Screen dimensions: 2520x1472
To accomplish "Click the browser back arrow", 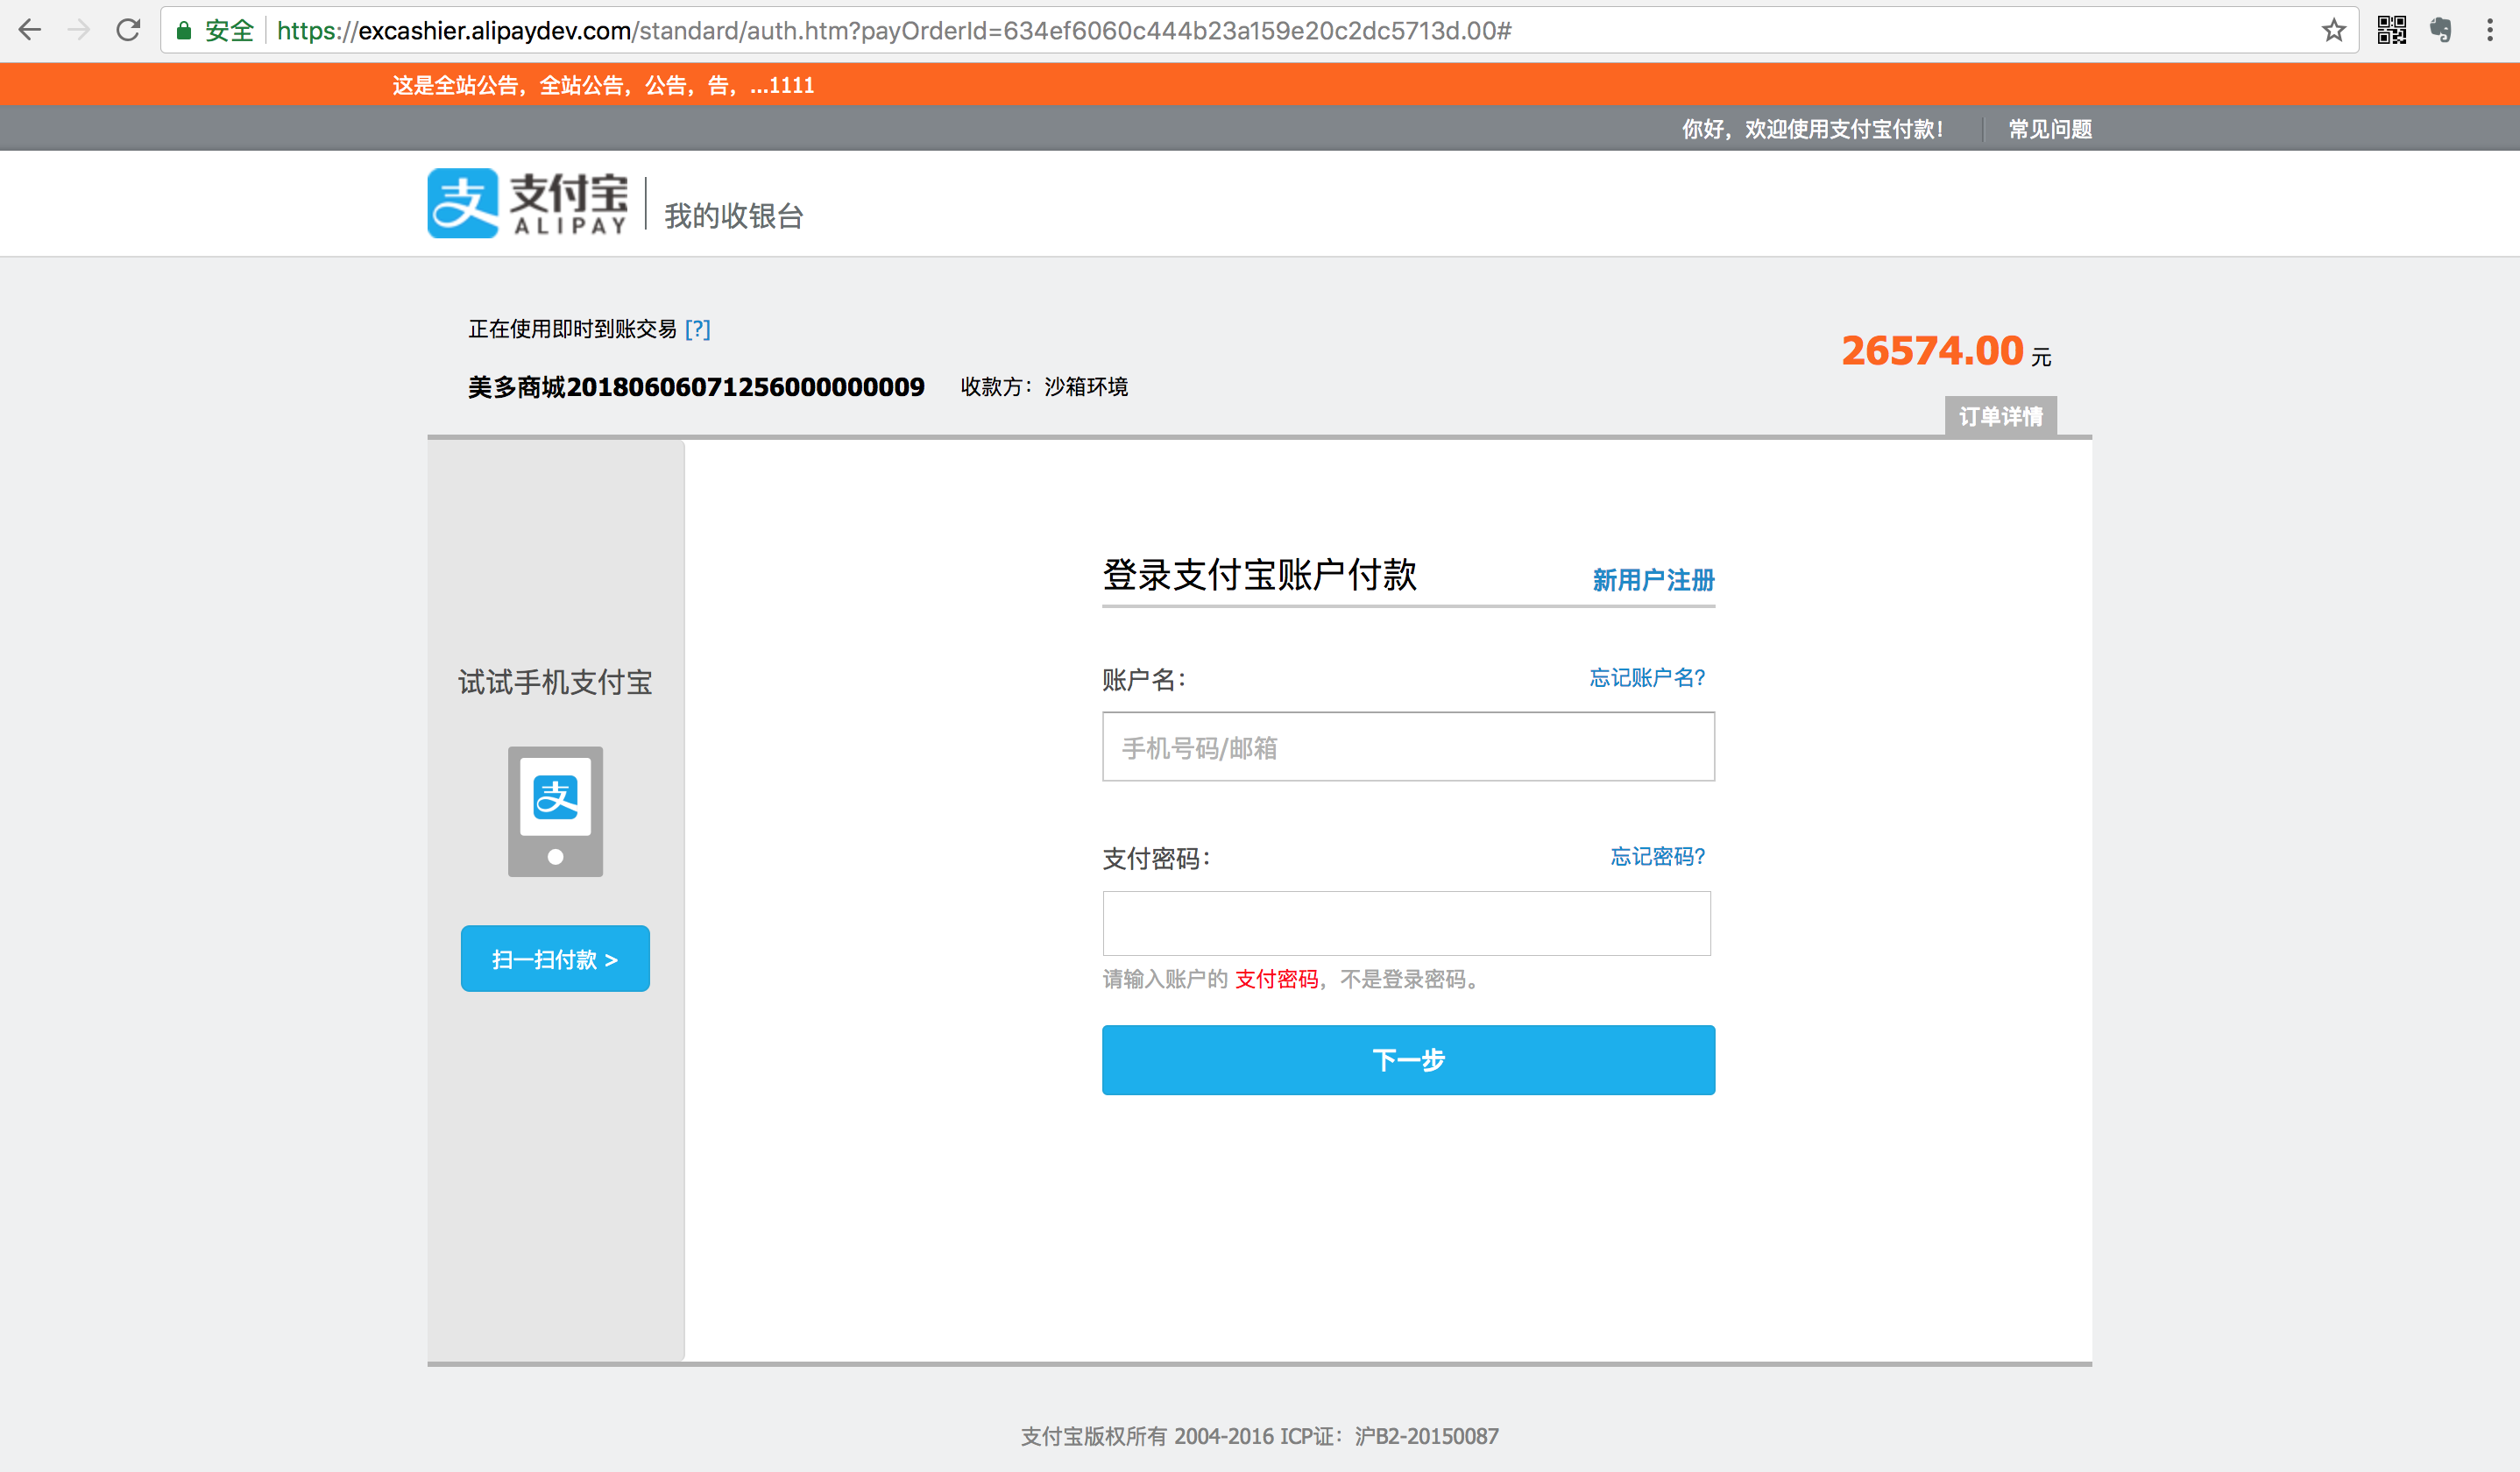I will pyautogui.click(x=30, y=30).
